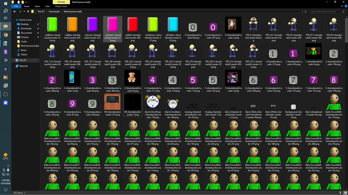The image size is (348, 195).
Task: Open Music in the navigation pane
Action: 22,50
